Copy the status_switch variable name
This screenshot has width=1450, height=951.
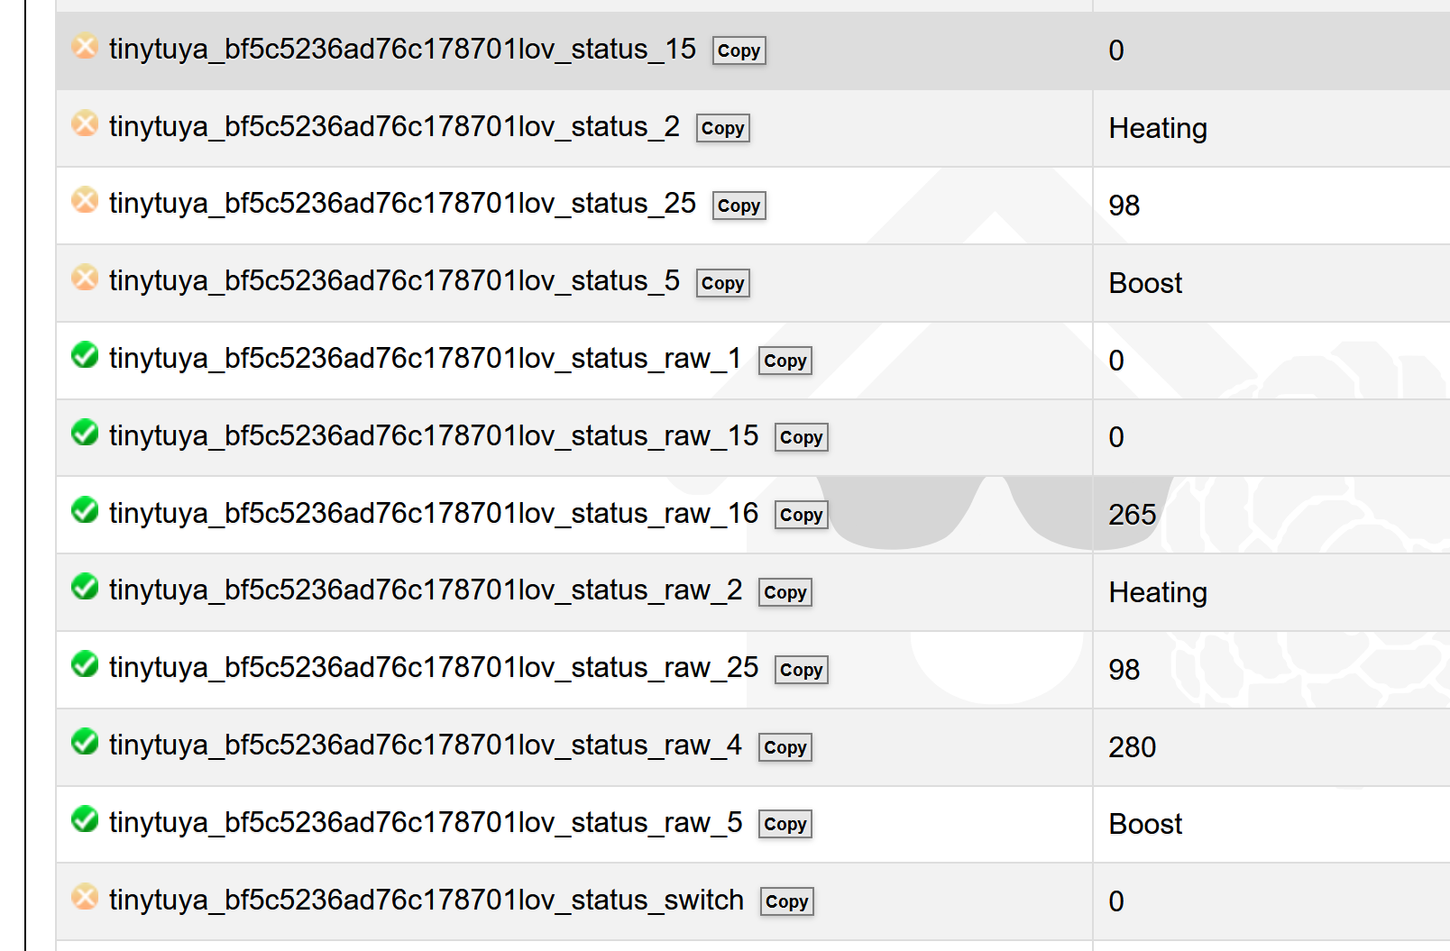click(786, 902)
